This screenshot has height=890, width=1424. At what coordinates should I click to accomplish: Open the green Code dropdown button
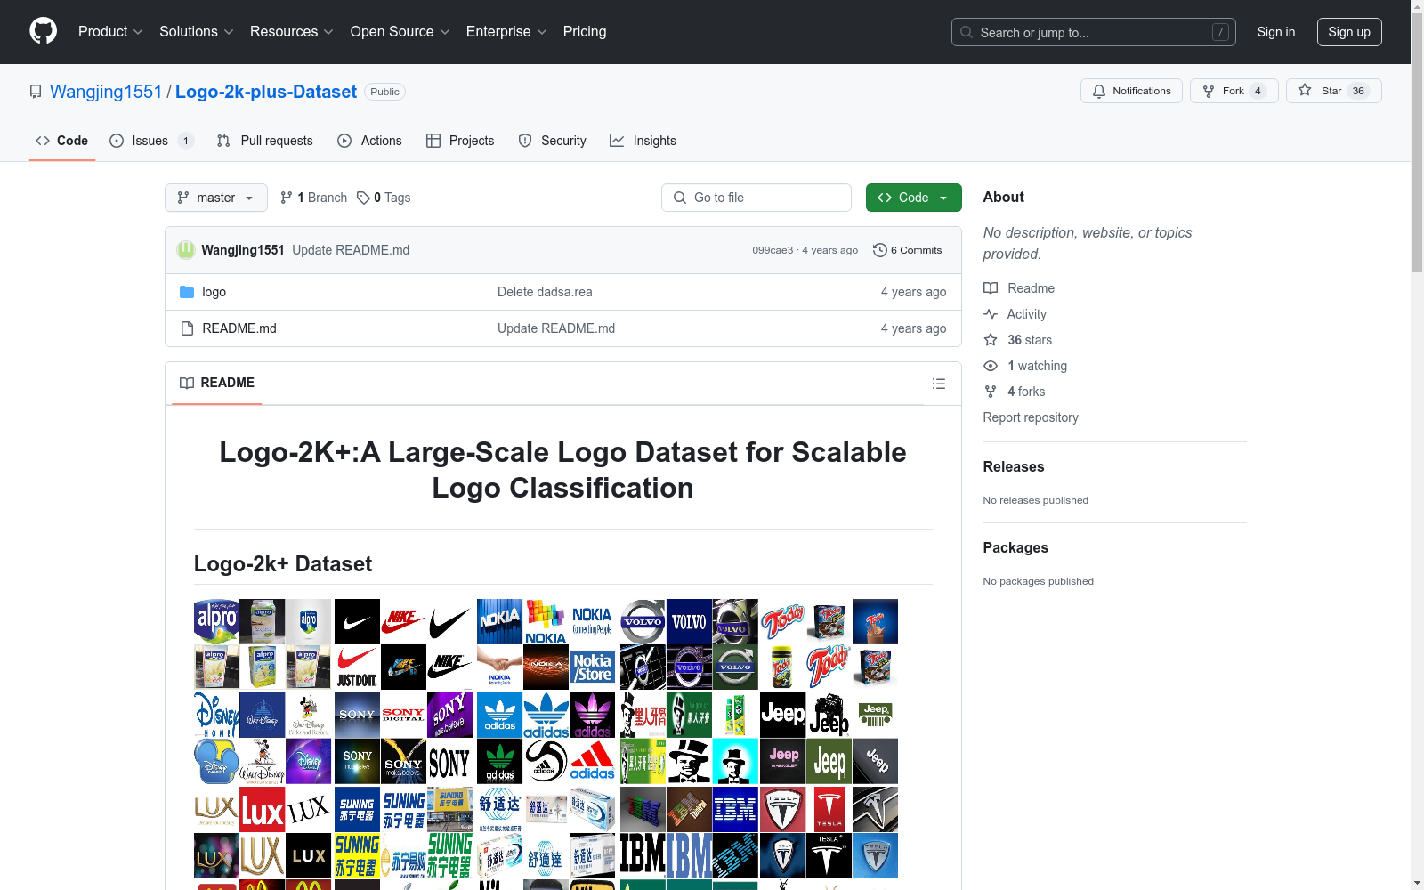coord(913,198)
